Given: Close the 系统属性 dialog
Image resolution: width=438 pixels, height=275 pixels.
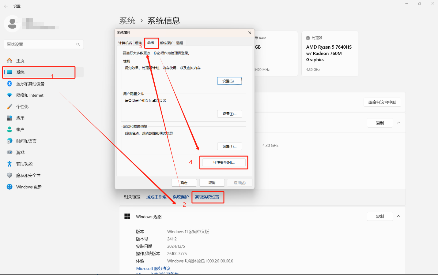Looking at the screenshot, I should click(x=250, y=33).
